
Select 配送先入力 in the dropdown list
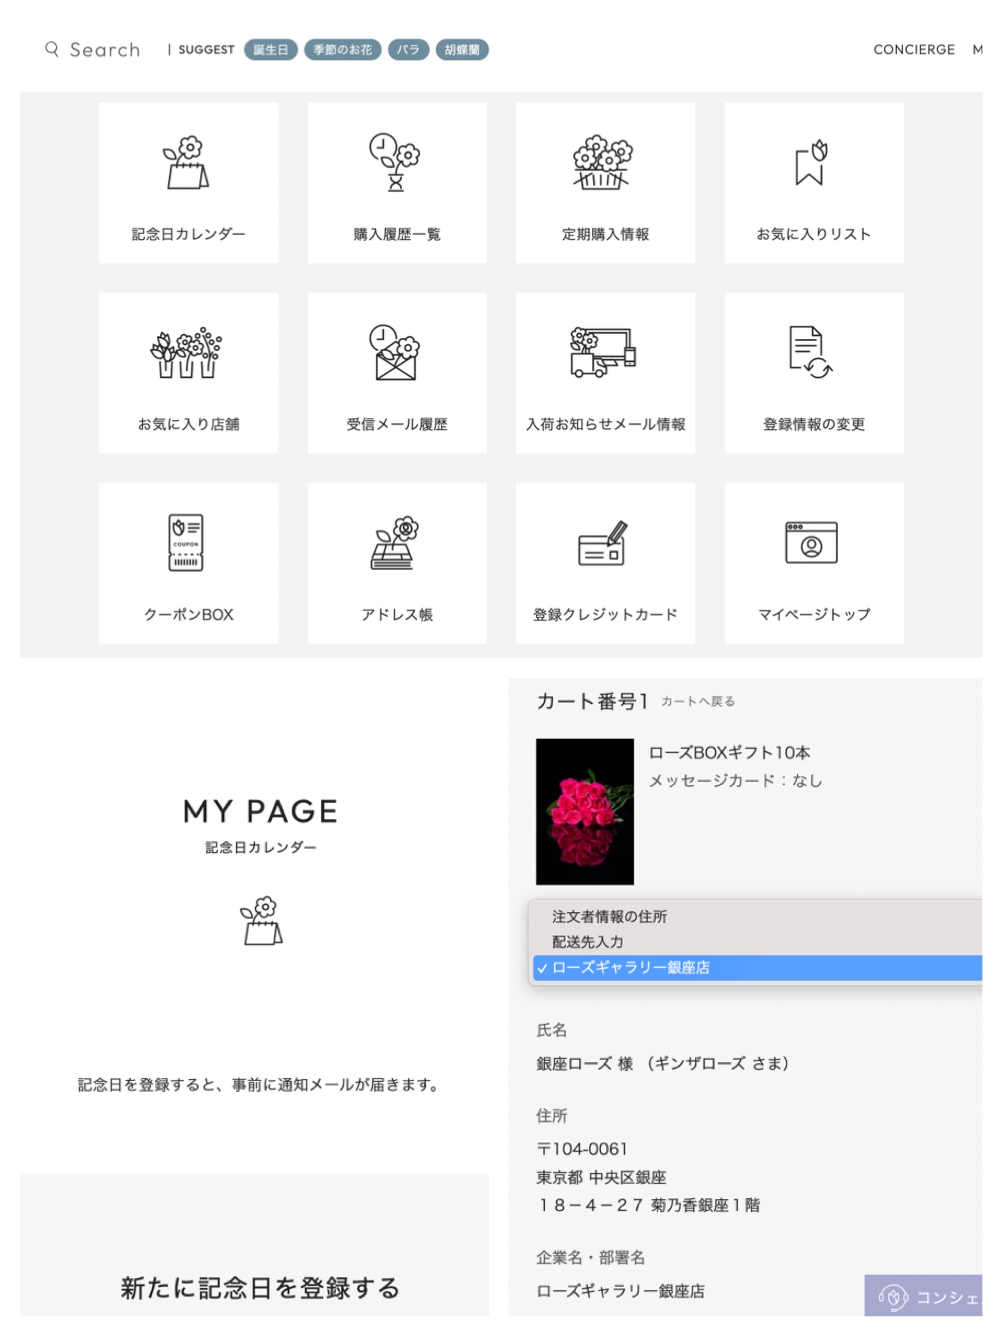point(588,942)
